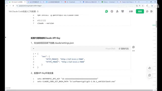Click the green AI assistant icon
The image size is (162, 91).
pyautogui.click(x=107, y=11)
